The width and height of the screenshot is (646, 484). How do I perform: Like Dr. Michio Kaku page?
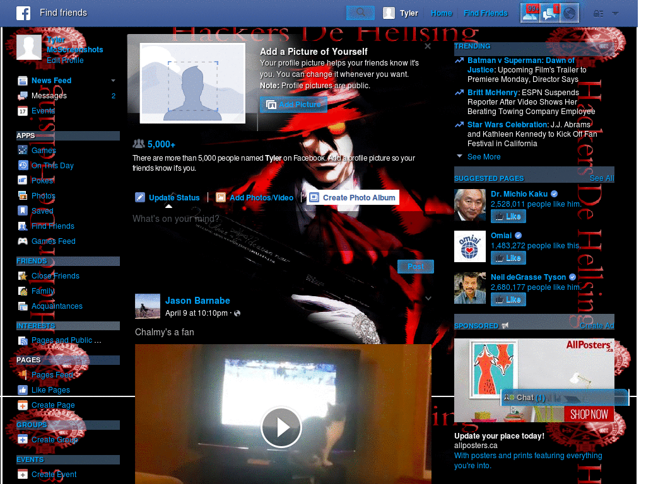(x=508, y=217)
